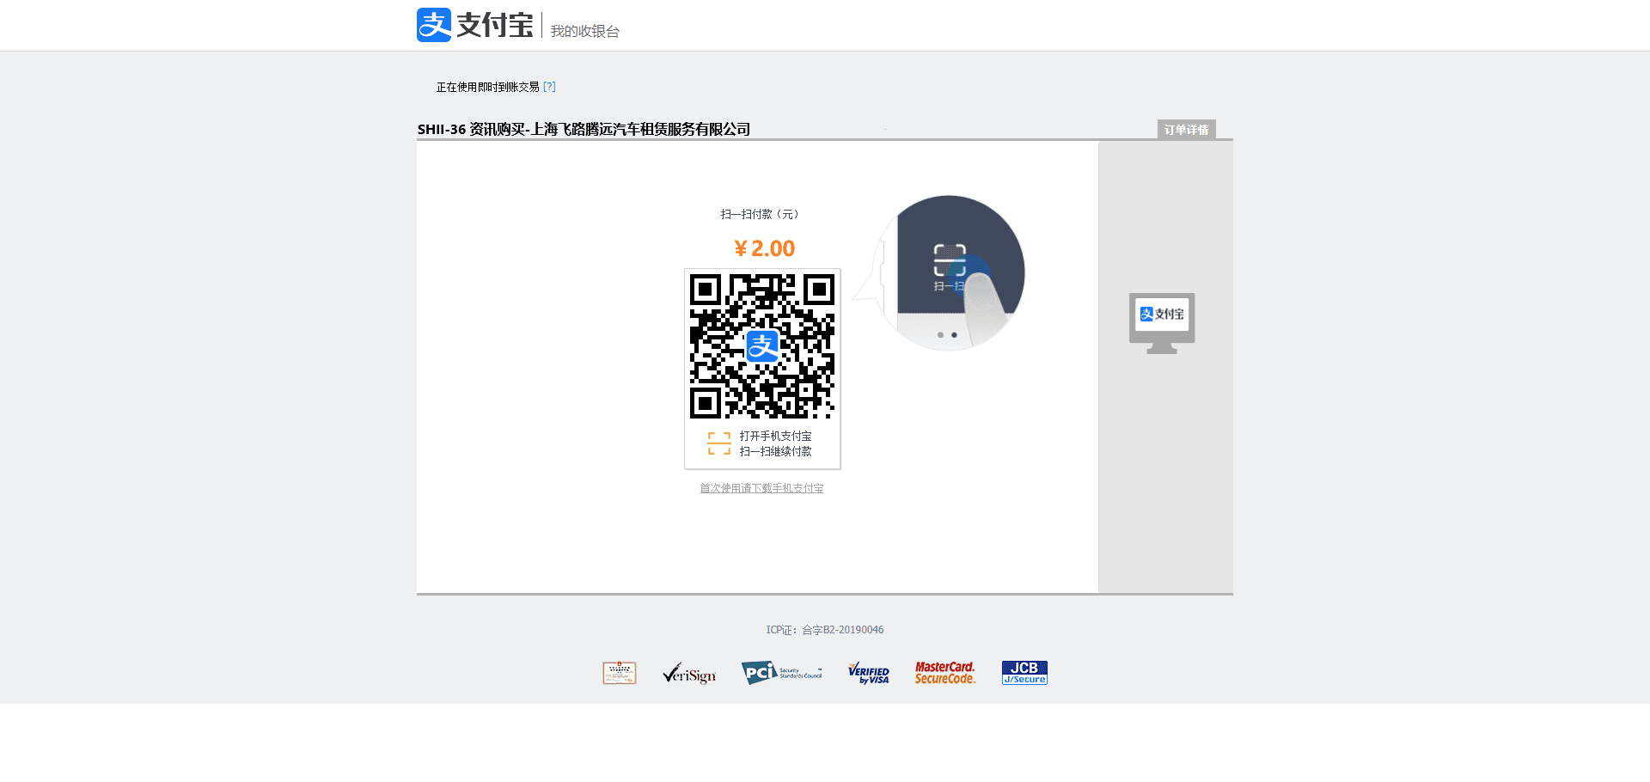Click the 正在使用即时到账交易 text

pos(488,87)
